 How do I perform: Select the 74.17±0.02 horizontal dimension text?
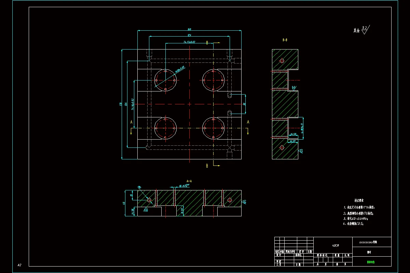189,42
